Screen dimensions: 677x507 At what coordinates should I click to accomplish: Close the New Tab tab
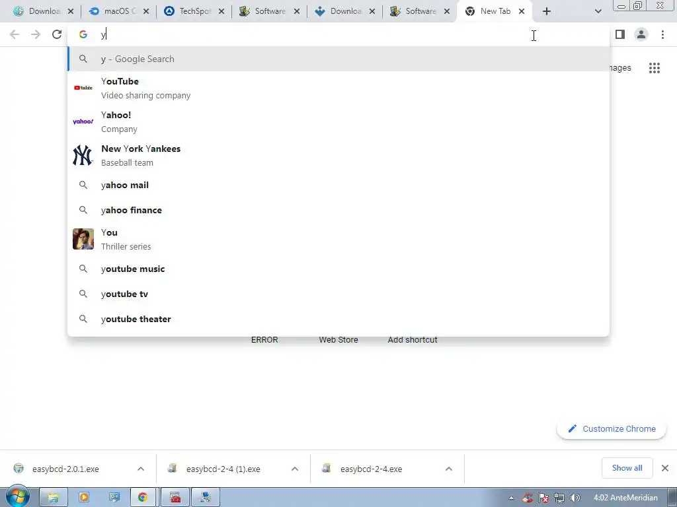pos(522,11)
